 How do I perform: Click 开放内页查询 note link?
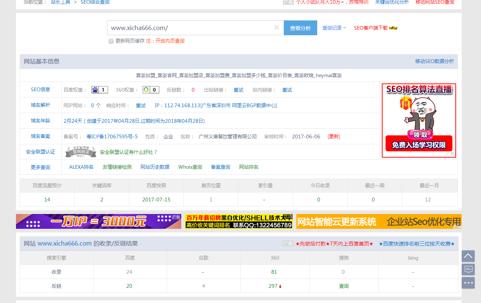[170, 41]
